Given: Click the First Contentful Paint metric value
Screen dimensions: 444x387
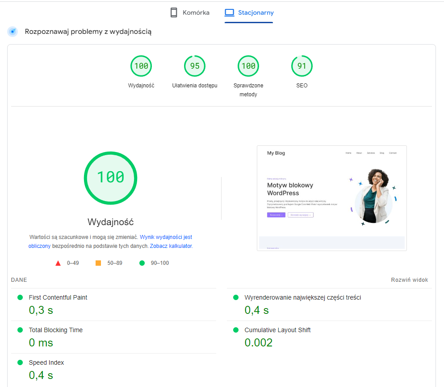Looking at the screenshot, I should [40, 310].
